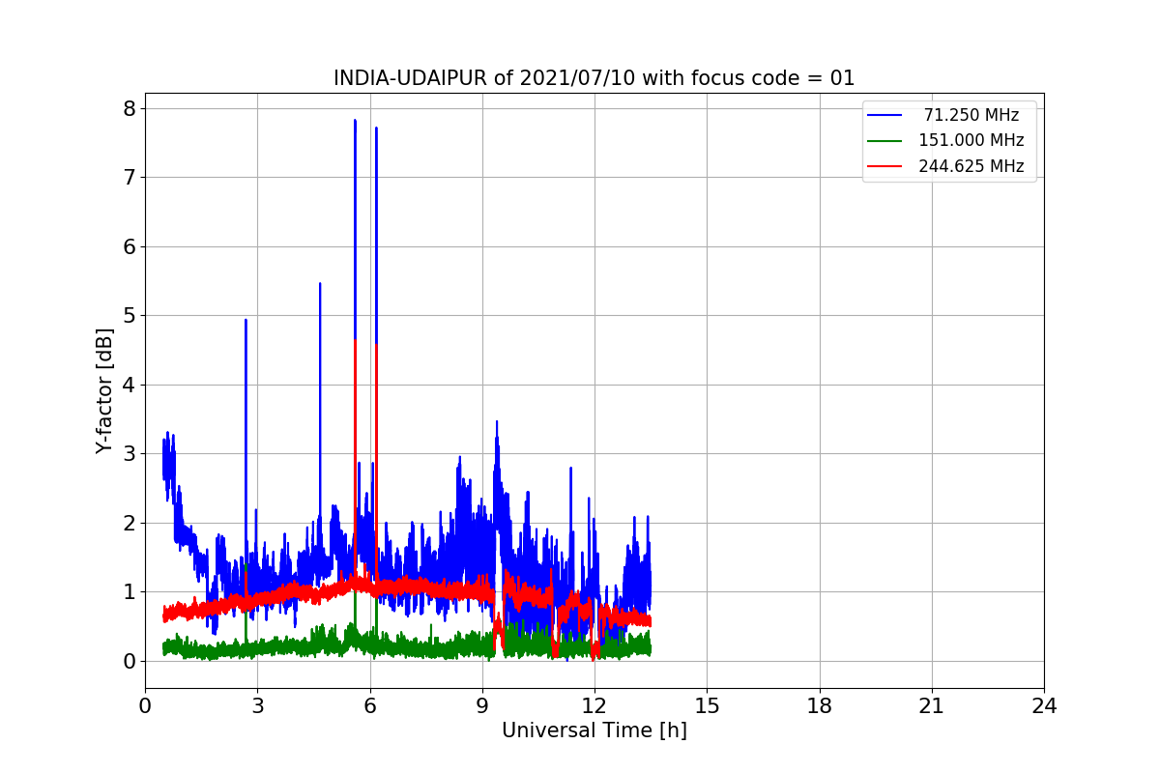
Task: Click the 151.000 MHz legend label
Action: [x=971, y=140]
